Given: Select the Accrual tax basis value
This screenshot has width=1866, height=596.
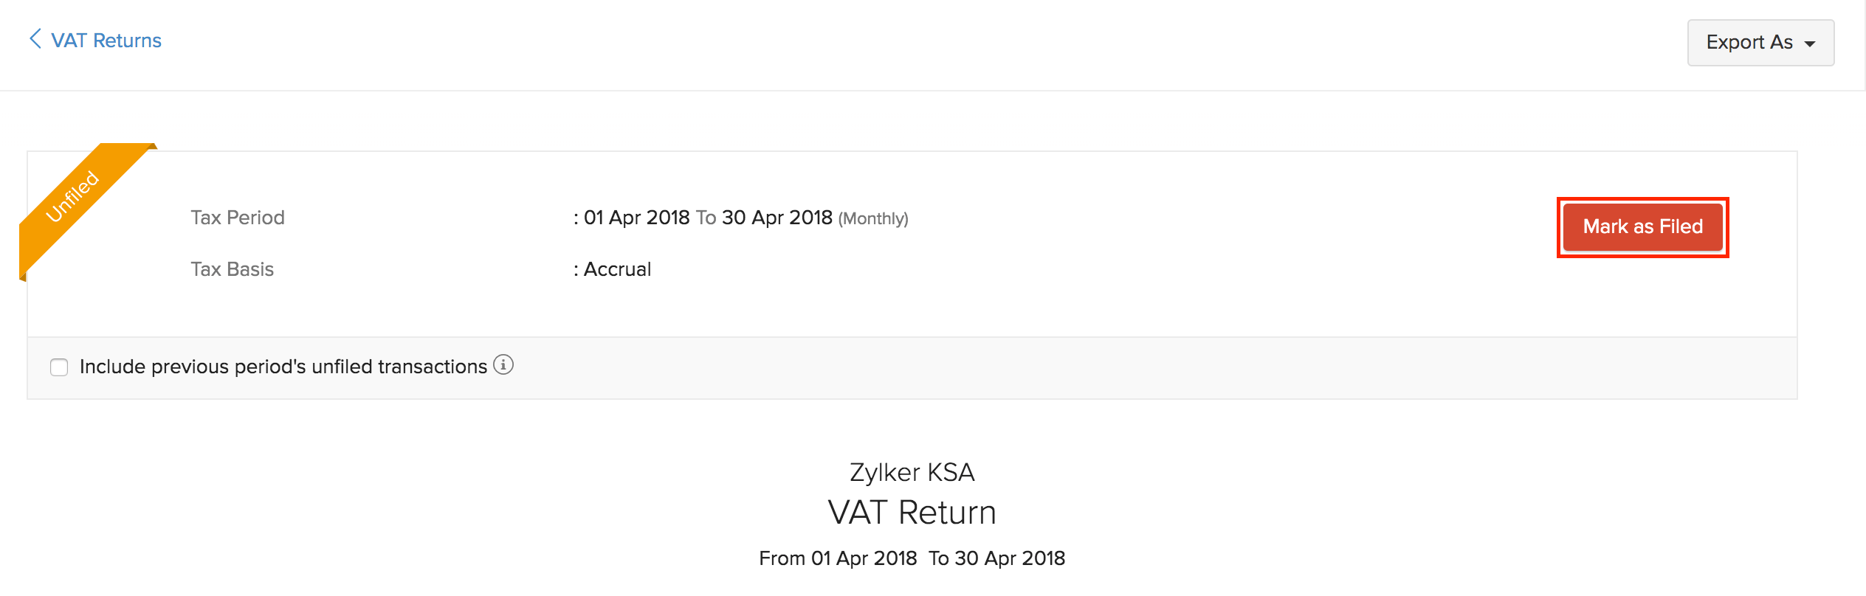Looking at the screenshot, I should point(617,269).
